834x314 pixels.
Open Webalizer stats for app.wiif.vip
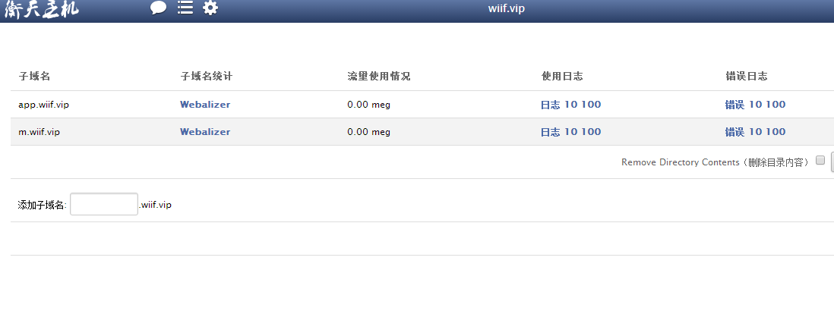pos(205,105)
